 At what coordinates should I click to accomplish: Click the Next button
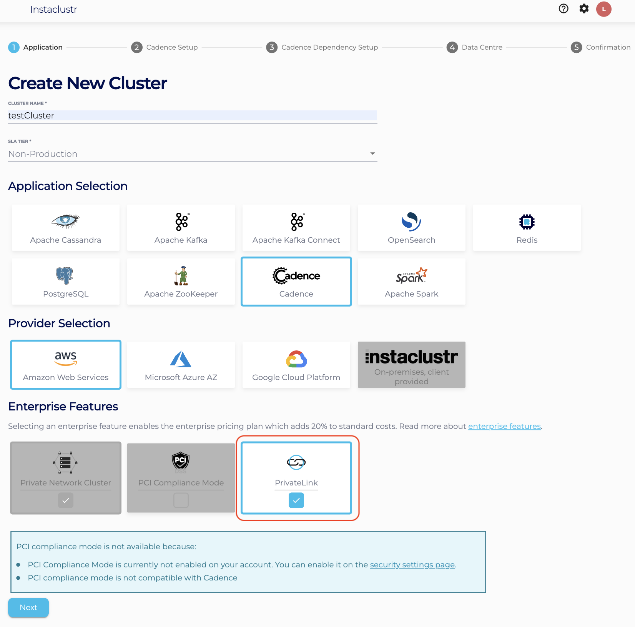[x=28, y=607]
